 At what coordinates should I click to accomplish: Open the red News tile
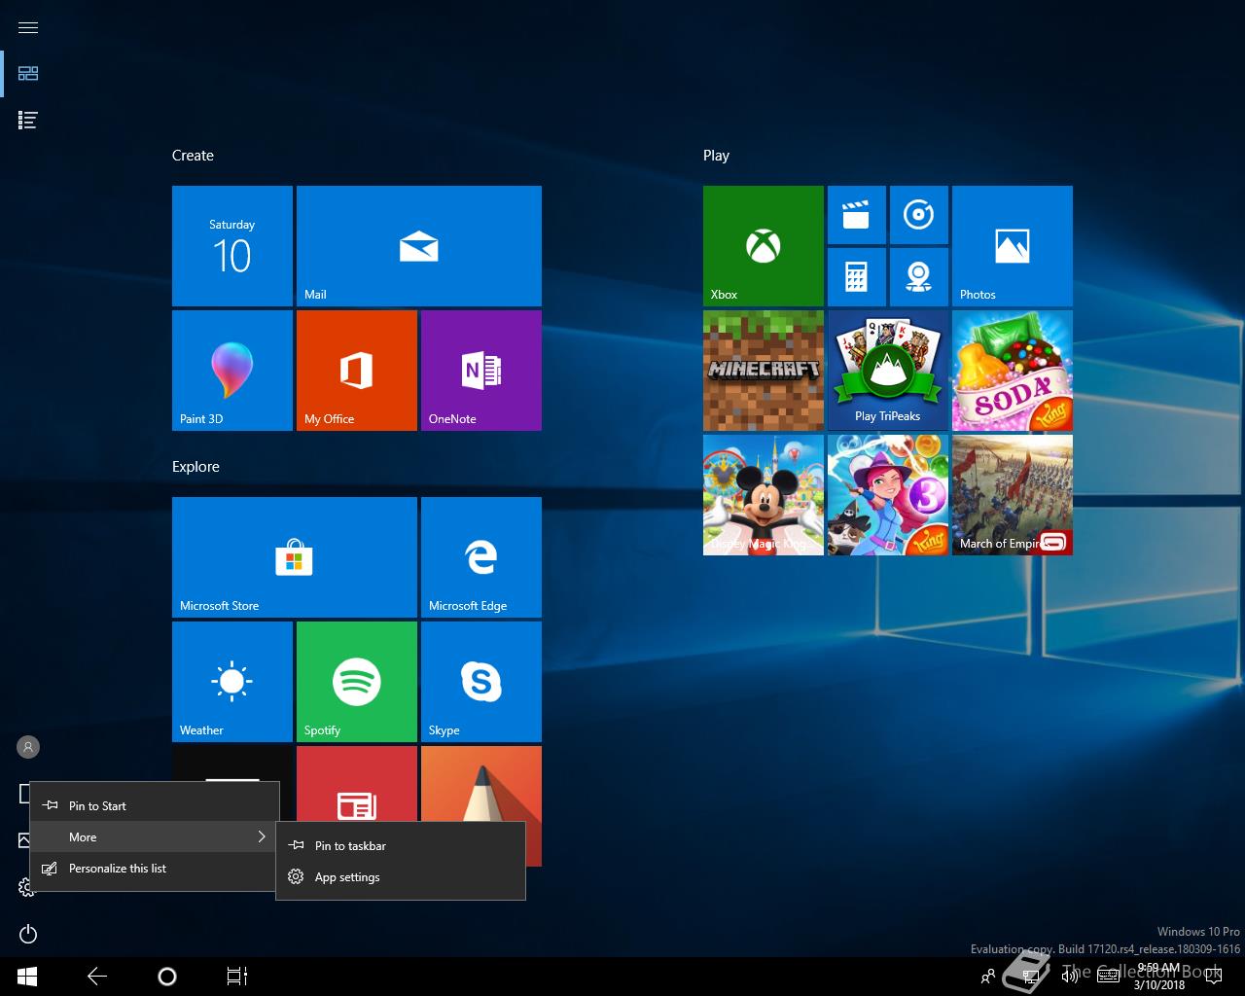click(357, 784)
